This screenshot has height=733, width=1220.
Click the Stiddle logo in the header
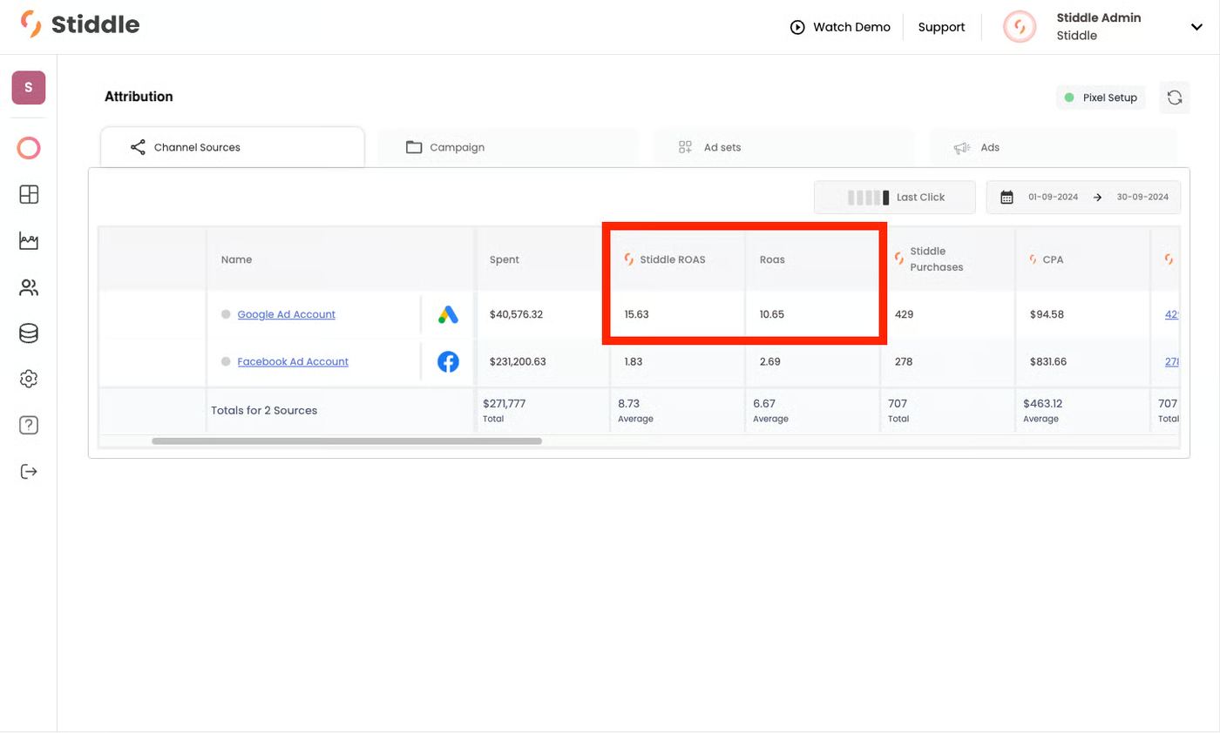80,24
